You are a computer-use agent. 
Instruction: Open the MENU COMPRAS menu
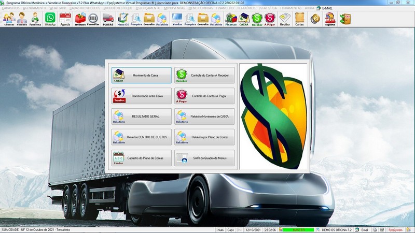pos(201,8)
